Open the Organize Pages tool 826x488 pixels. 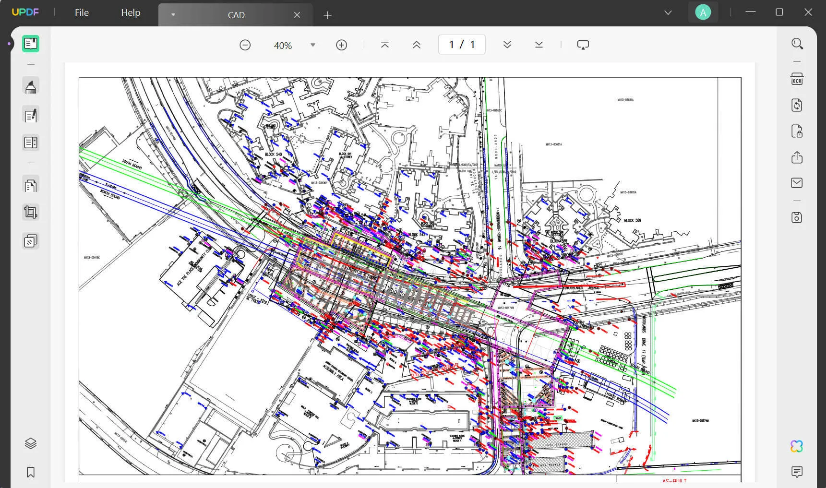(31, 185)
